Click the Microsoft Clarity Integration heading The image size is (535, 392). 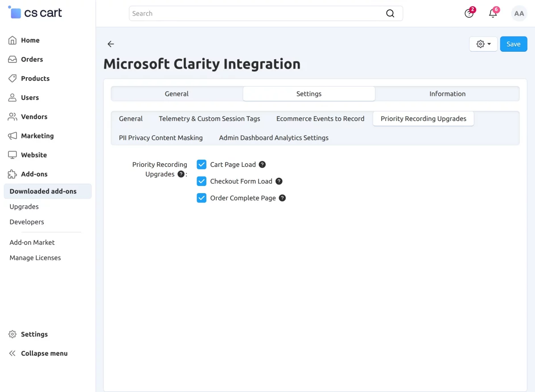[202, 64]
